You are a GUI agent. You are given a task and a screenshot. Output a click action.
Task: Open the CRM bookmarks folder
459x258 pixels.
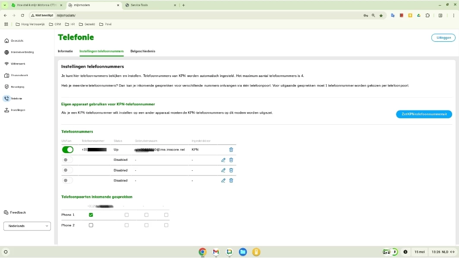pos(55,24)
